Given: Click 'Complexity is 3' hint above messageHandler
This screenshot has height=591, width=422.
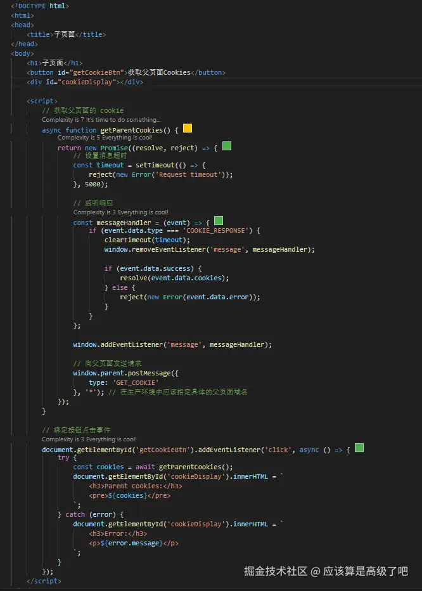Looking at the screenshot, I should click(x=120, y=212).
